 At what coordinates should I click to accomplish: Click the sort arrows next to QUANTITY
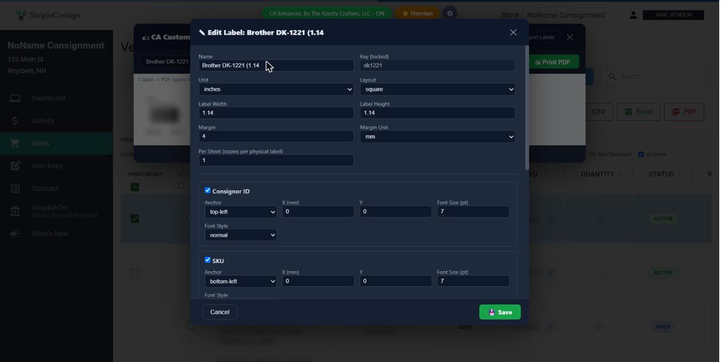[x=621, y=174]
